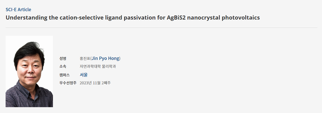The height and width of the screenshot is (113, 322).
Task: Click the Korean name 홍진표
Action: 85,59
